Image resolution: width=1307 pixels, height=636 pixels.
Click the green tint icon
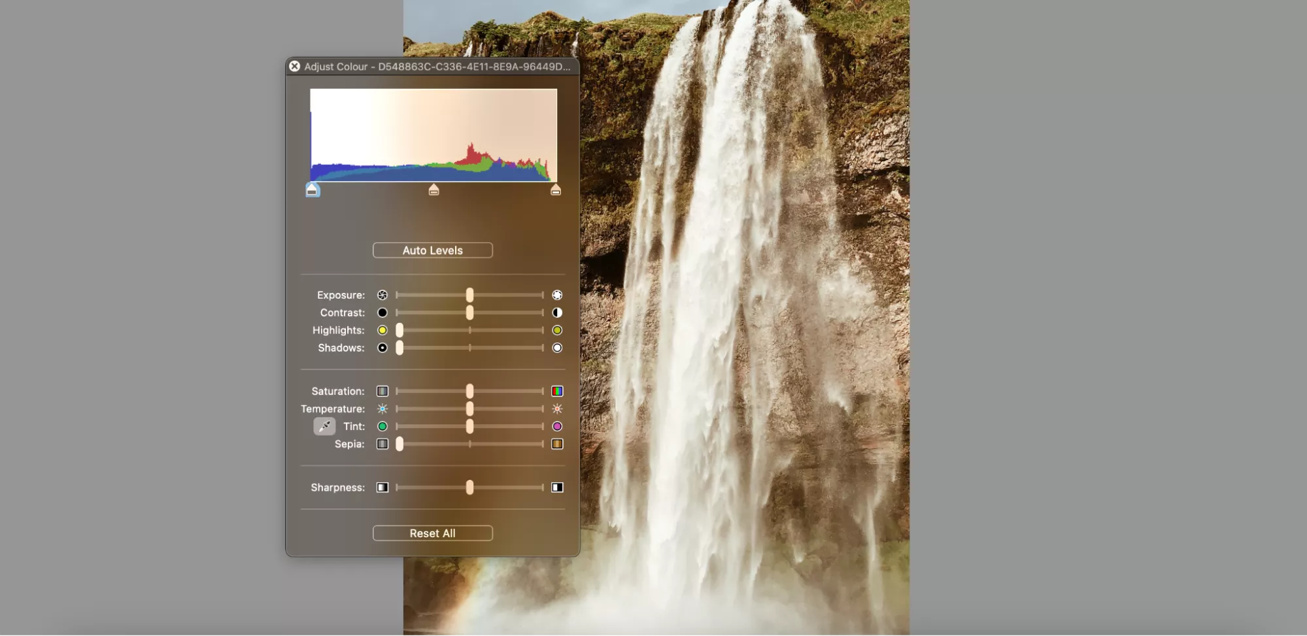coord(382,426)
